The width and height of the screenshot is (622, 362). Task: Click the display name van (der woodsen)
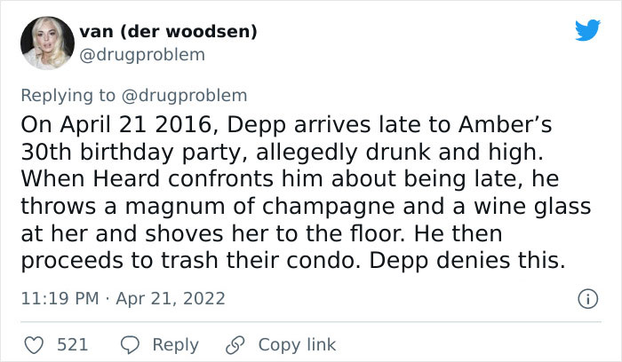pos(168,31)
